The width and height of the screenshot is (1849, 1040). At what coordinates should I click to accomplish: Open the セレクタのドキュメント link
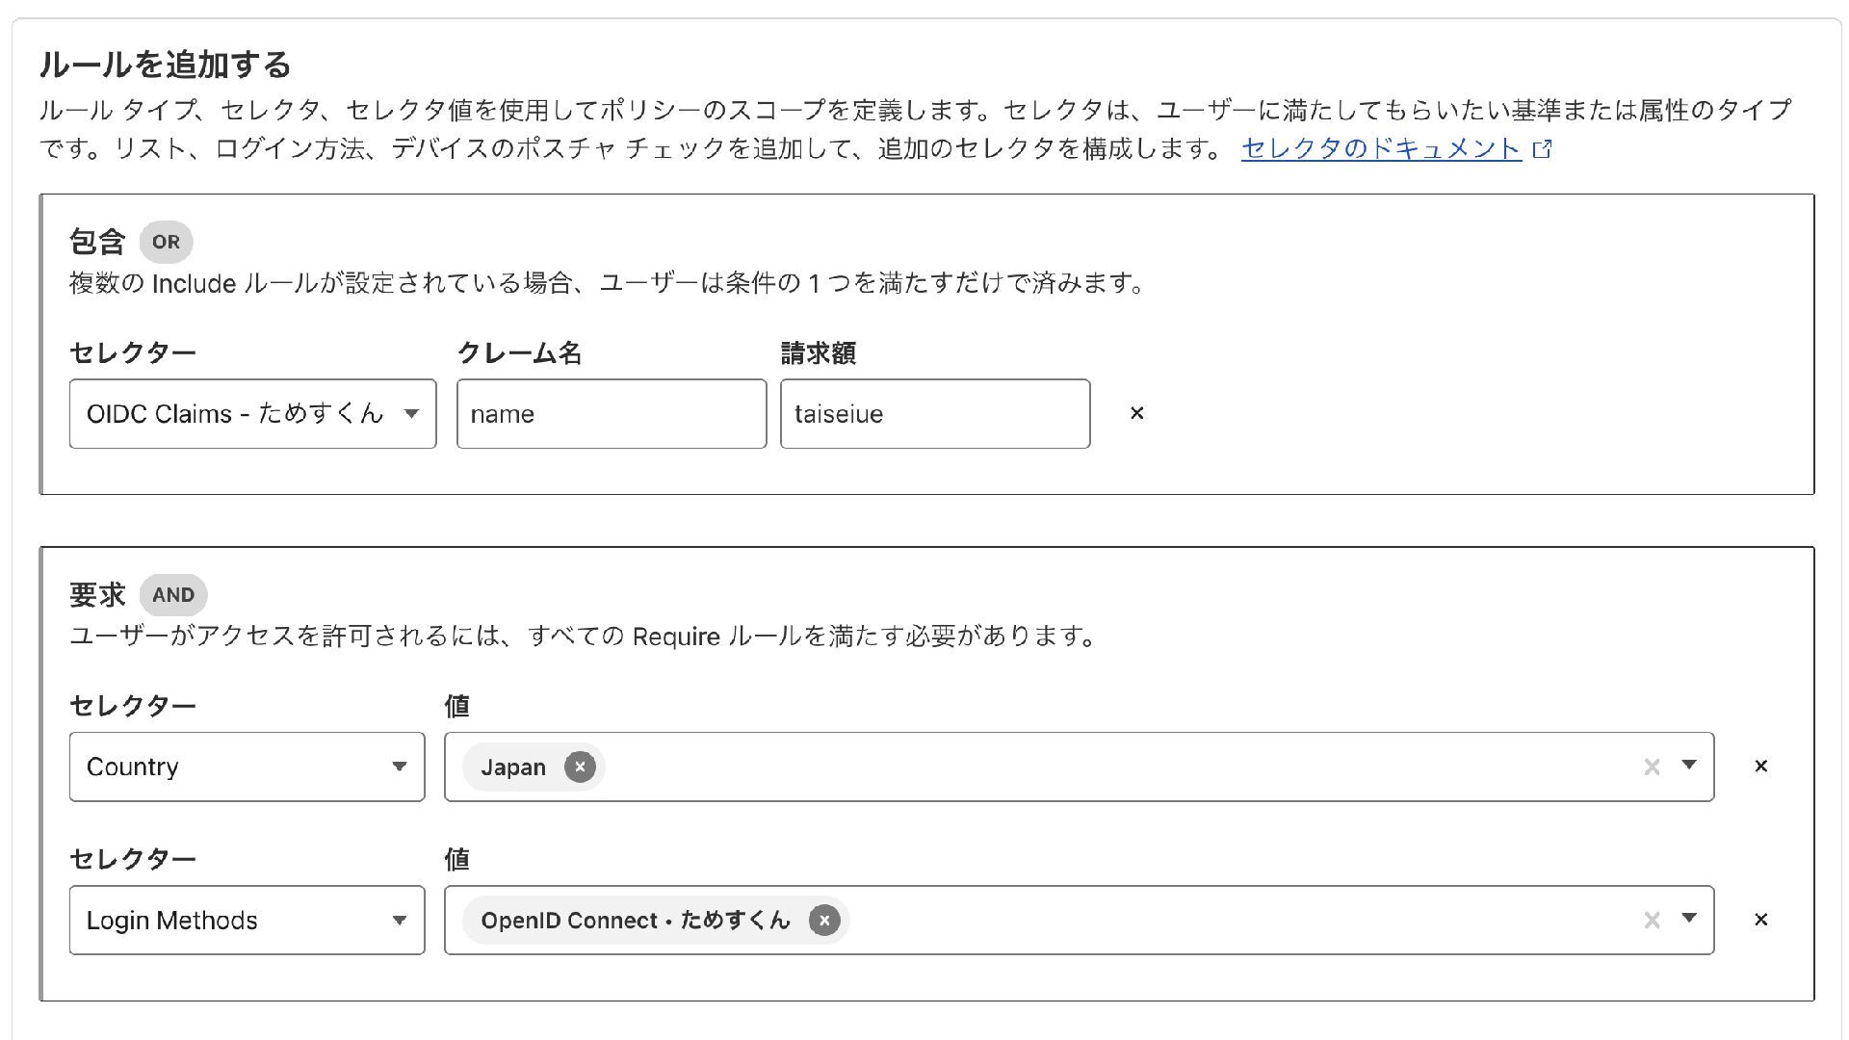(1381, 148)
